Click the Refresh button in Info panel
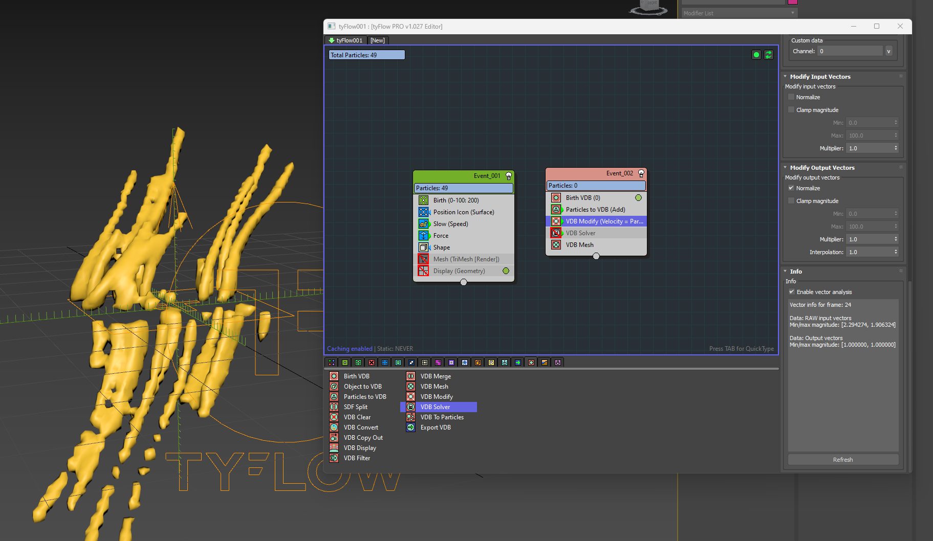The width and height of the screenshot is (933, 541). coord(843,460)
